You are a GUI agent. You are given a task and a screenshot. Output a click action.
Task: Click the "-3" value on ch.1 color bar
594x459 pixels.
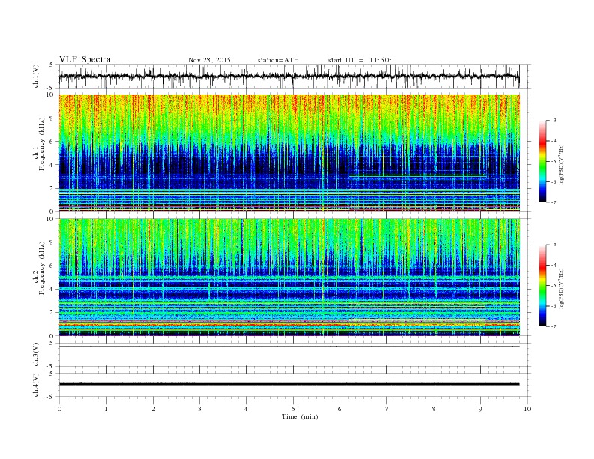pyautogui.click(x=553, y=121)
